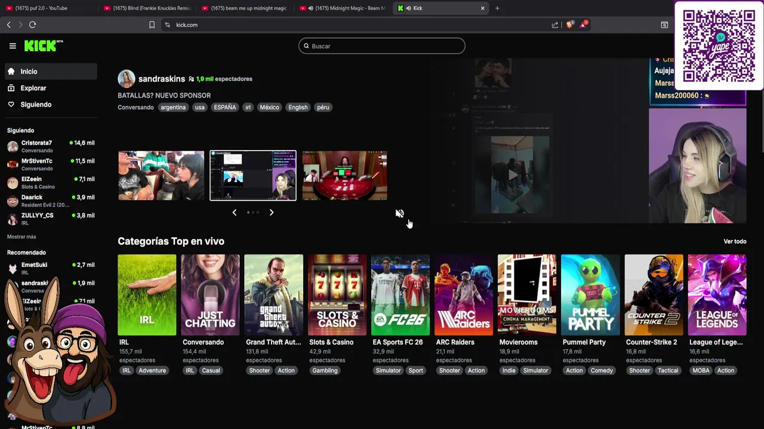Click the Sport tag under EA Sports FC 26
The height and width of the screenshot is (429, 764).
coord(415,371)
